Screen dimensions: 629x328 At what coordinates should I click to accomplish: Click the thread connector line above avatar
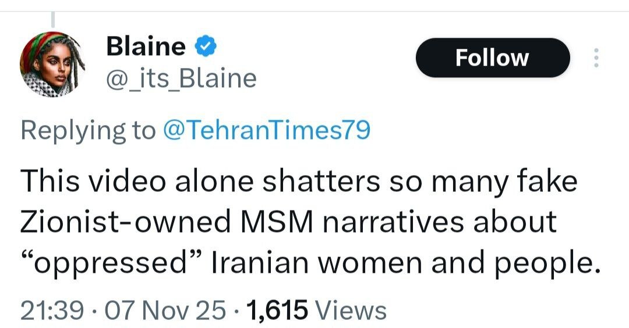[52, 19]
